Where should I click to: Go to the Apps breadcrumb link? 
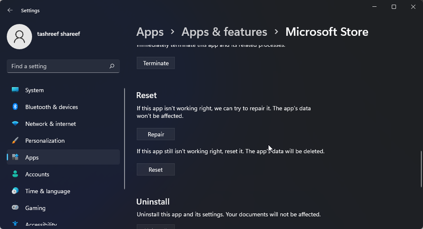tap(150, 32)
